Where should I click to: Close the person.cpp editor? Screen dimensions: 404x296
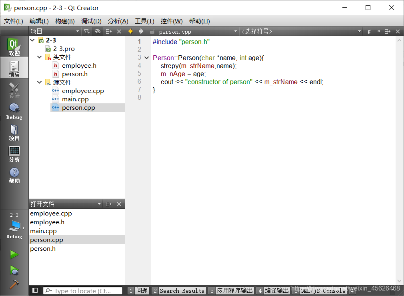(398, 31)
